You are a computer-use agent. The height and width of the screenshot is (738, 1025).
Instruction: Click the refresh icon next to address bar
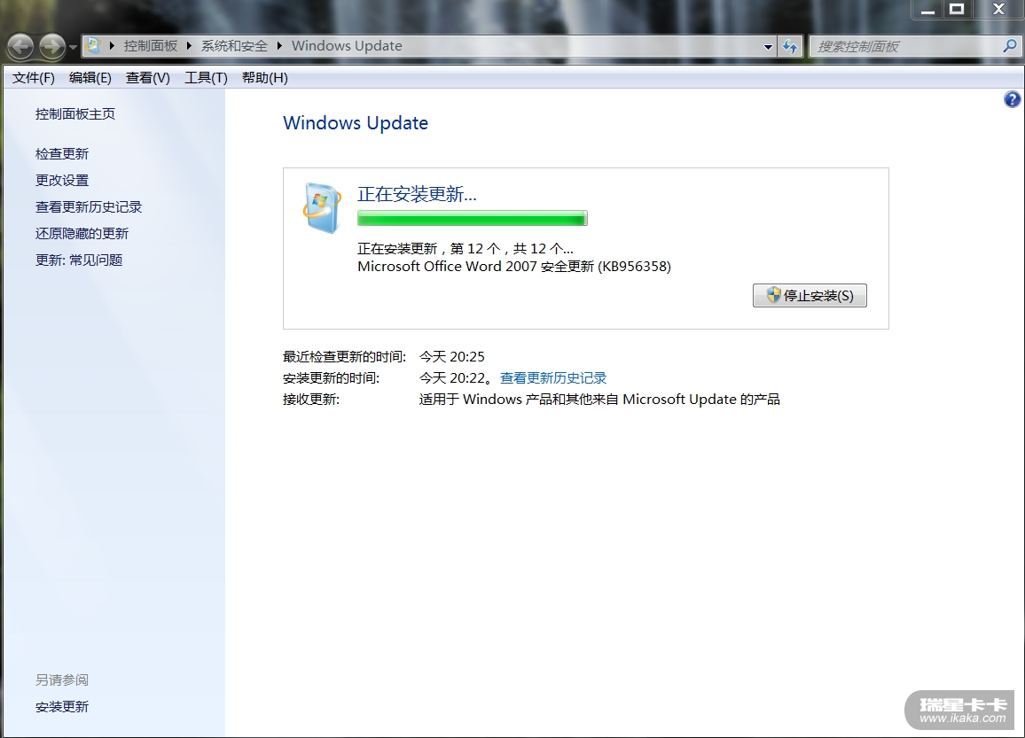[x=790, y=46]
